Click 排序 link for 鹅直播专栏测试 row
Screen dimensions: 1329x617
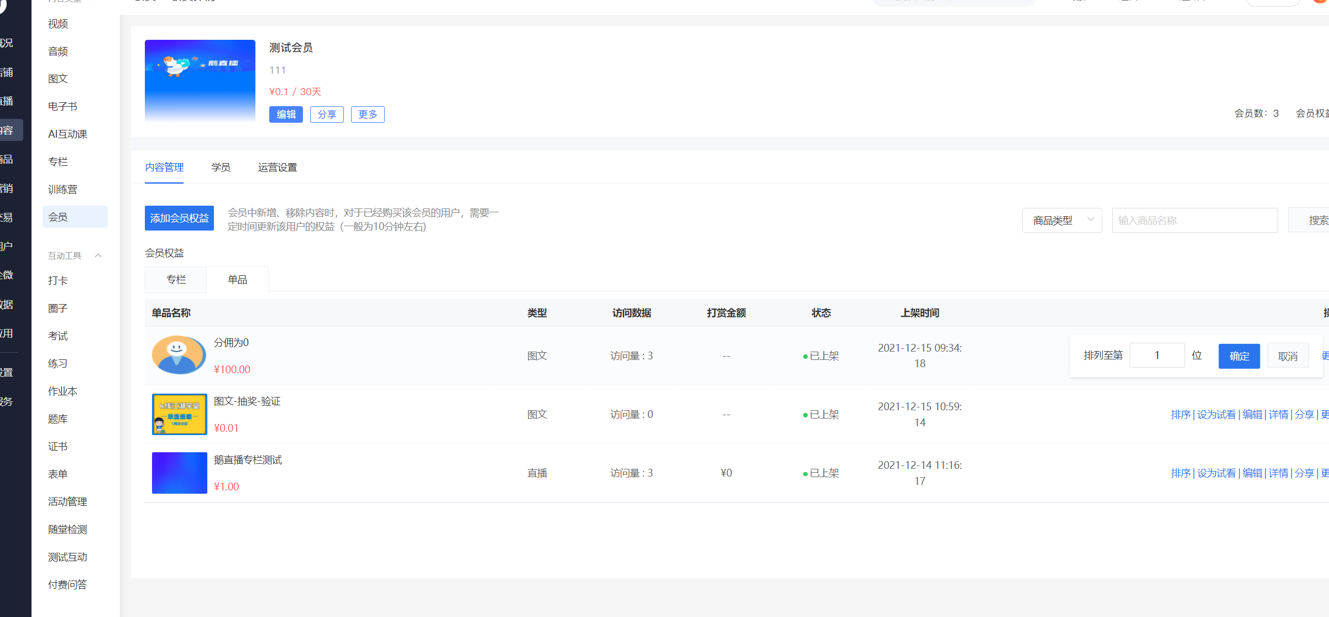click(x=1180, y=473)
